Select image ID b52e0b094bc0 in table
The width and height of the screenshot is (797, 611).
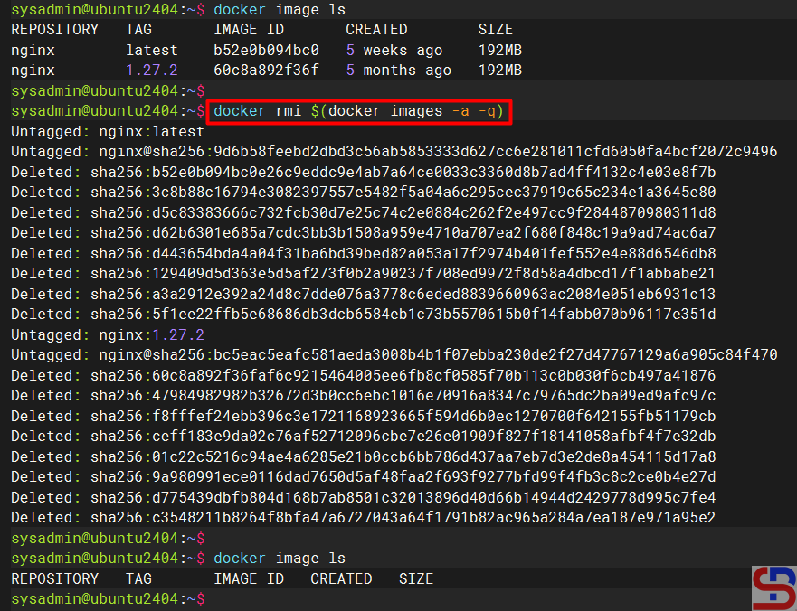tap(266, 50)
